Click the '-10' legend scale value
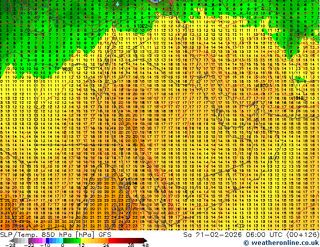Screen dimensions: 320x247 [45, 245]
